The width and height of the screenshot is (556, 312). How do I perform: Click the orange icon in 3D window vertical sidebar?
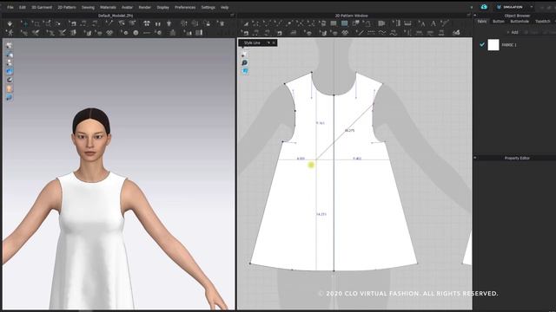click(10, 88)
